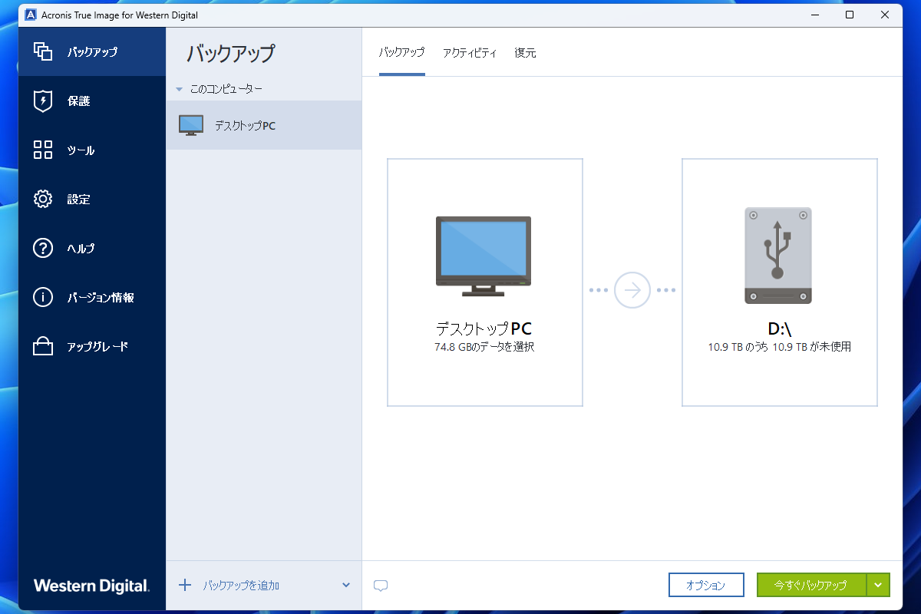This screenshot has width=921, height=614.
Task: Click the feedback speech bubble icon
Action: 380,585
